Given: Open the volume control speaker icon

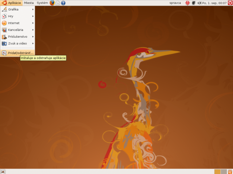Looking at the screenshot, I should 199,3.
